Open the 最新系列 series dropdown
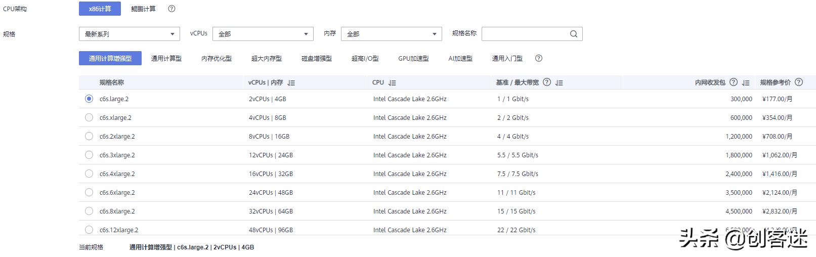This screenshot has height=257, width=816. [129, 34]
